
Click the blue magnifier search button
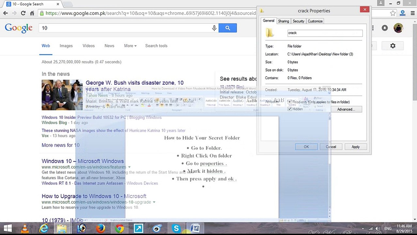(228, 28)
